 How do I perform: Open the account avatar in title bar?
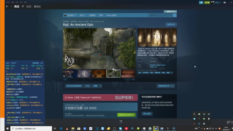[x=213, y=3]
